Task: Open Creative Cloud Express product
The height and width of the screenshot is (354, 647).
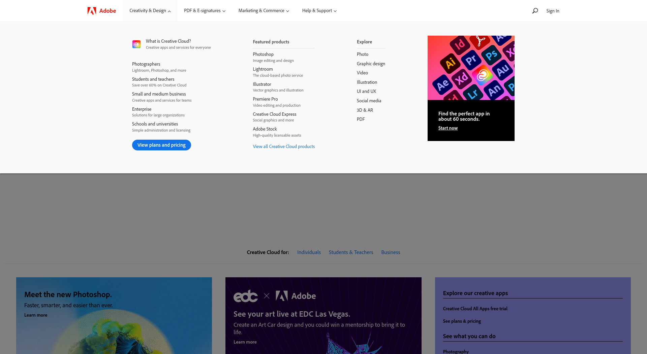Action: click(x=275, y=117)
